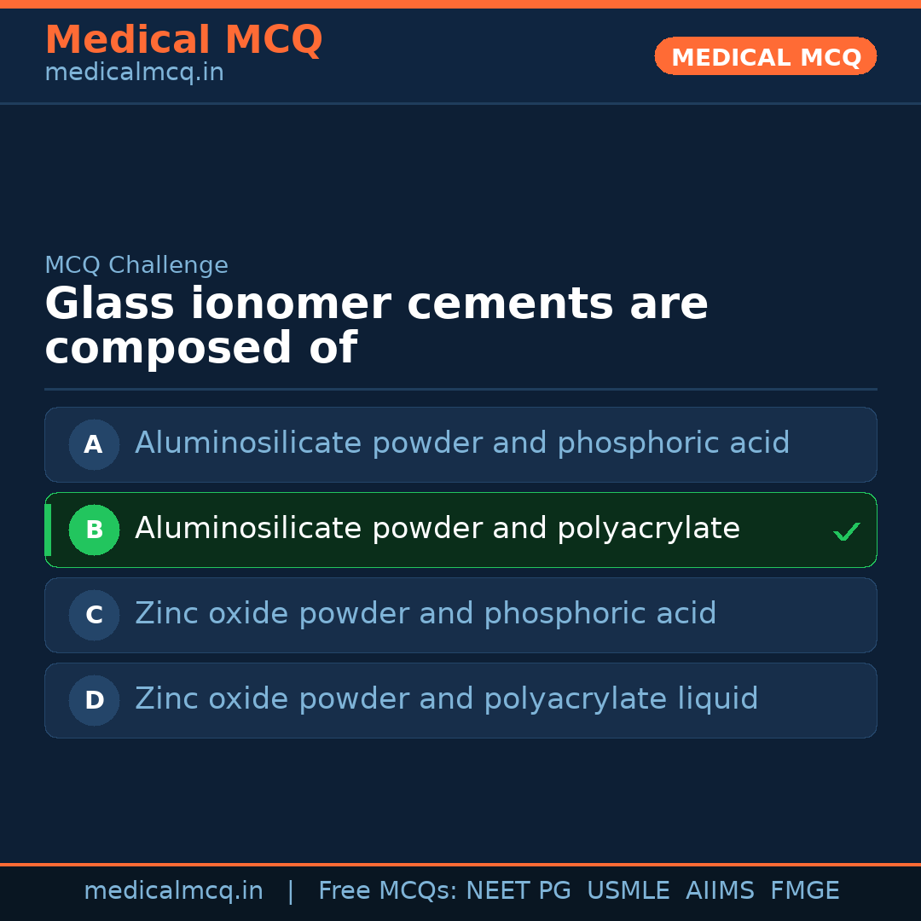Screen dimensions: 921x921
Task: Open medicalmcq.in link in the footer bar
Action: tap(173, 891)
